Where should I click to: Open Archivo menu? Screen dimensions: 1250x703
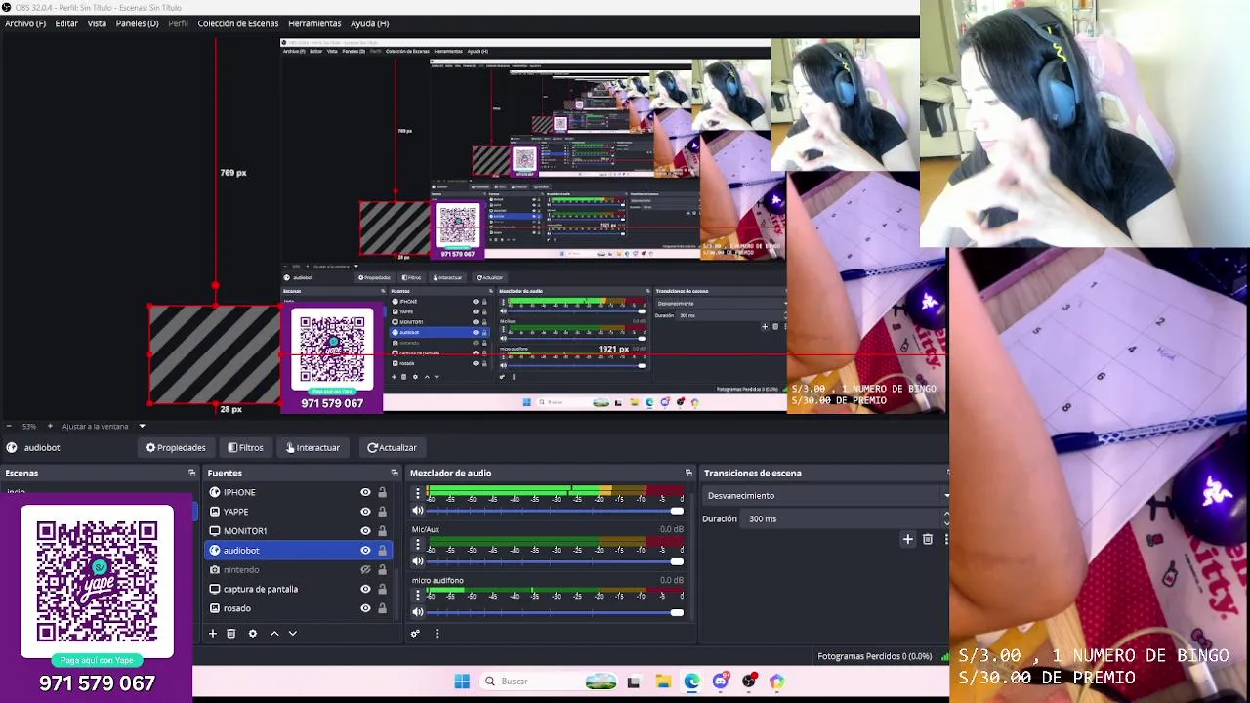point(25,23)
